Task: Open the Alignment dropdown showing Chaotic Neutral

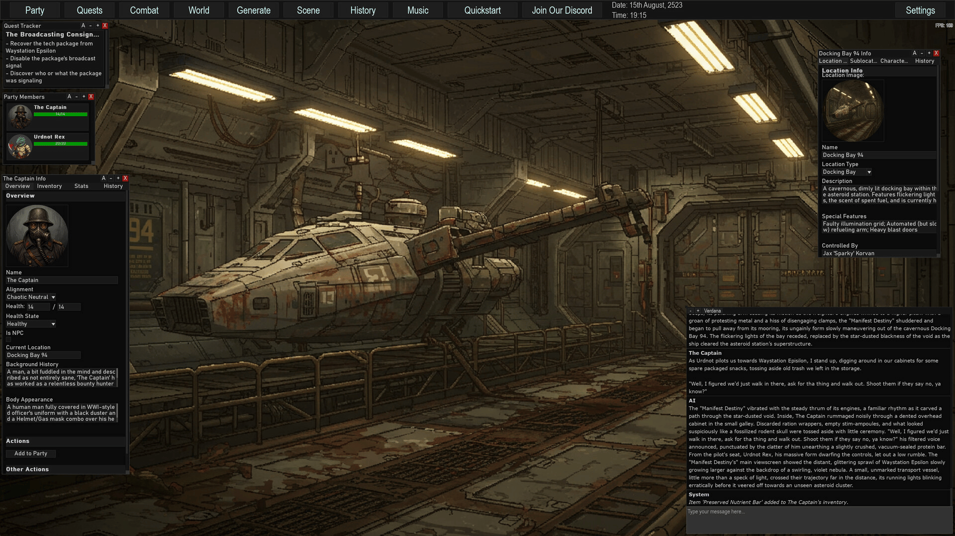Action: pos(31,297)
